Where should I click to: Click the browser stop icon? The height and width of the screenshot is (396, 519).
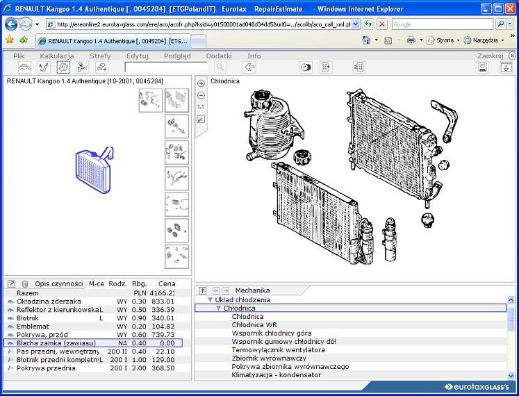point(381,24)
